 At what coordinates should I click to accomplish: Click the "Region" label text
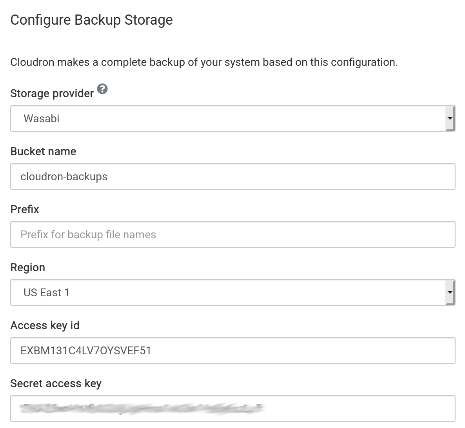point(27,267)
